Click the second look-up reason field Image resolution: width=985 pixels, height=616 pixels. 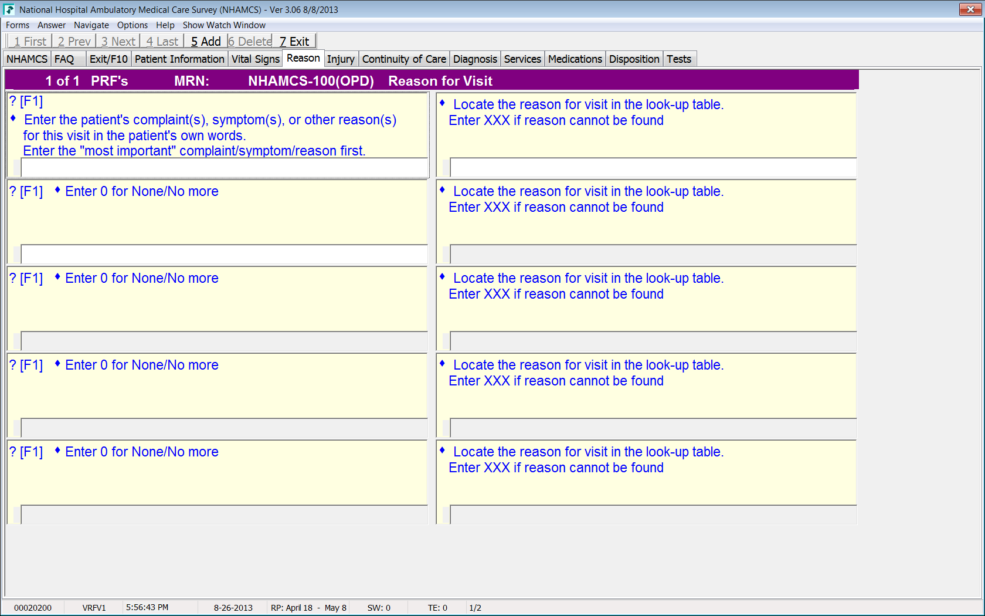653,254
